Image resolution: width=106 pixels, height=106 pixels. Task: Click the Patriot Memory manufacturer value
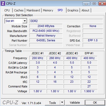(46, 36)
